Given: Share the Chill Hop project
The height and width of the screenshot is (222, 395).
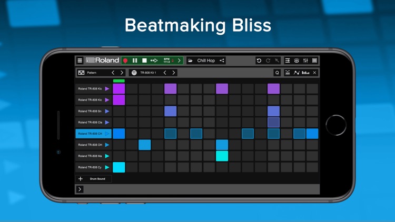Looking at the screenshot, I should coord(222,60).
